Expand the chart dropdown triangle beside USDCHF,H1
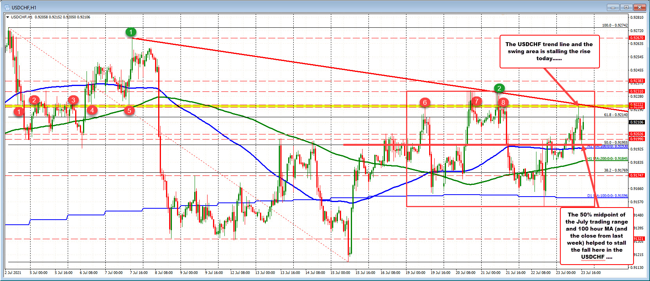The width and height of the screenshot is (650, 281). (x=7, y=17)
